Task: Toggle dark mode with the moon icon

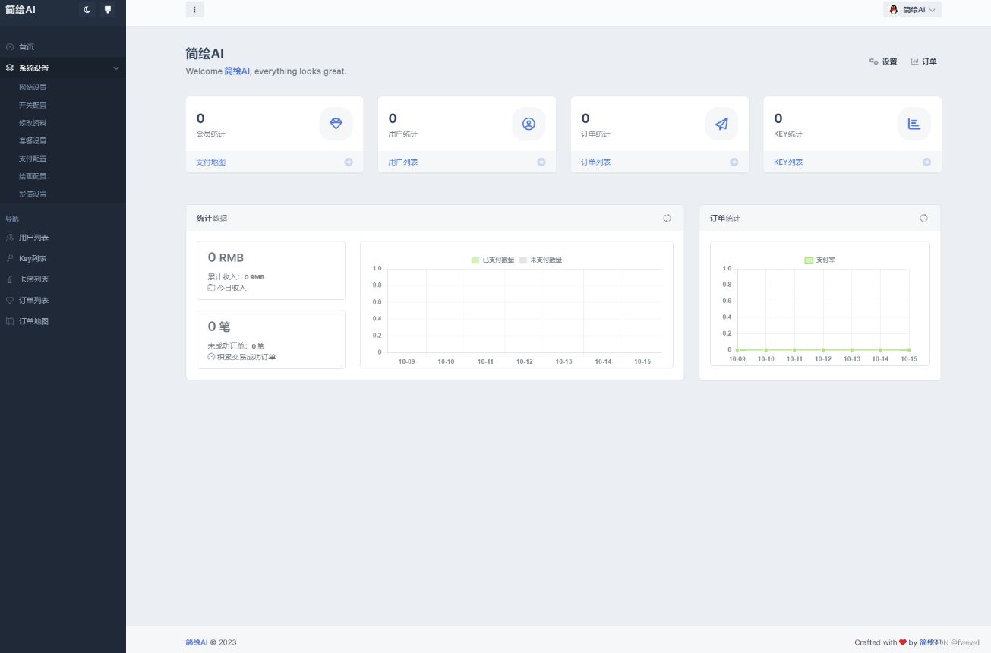Action: [86, 10]
